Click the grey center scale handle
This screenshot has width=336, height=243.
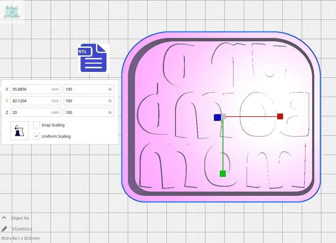pos(224,116)
